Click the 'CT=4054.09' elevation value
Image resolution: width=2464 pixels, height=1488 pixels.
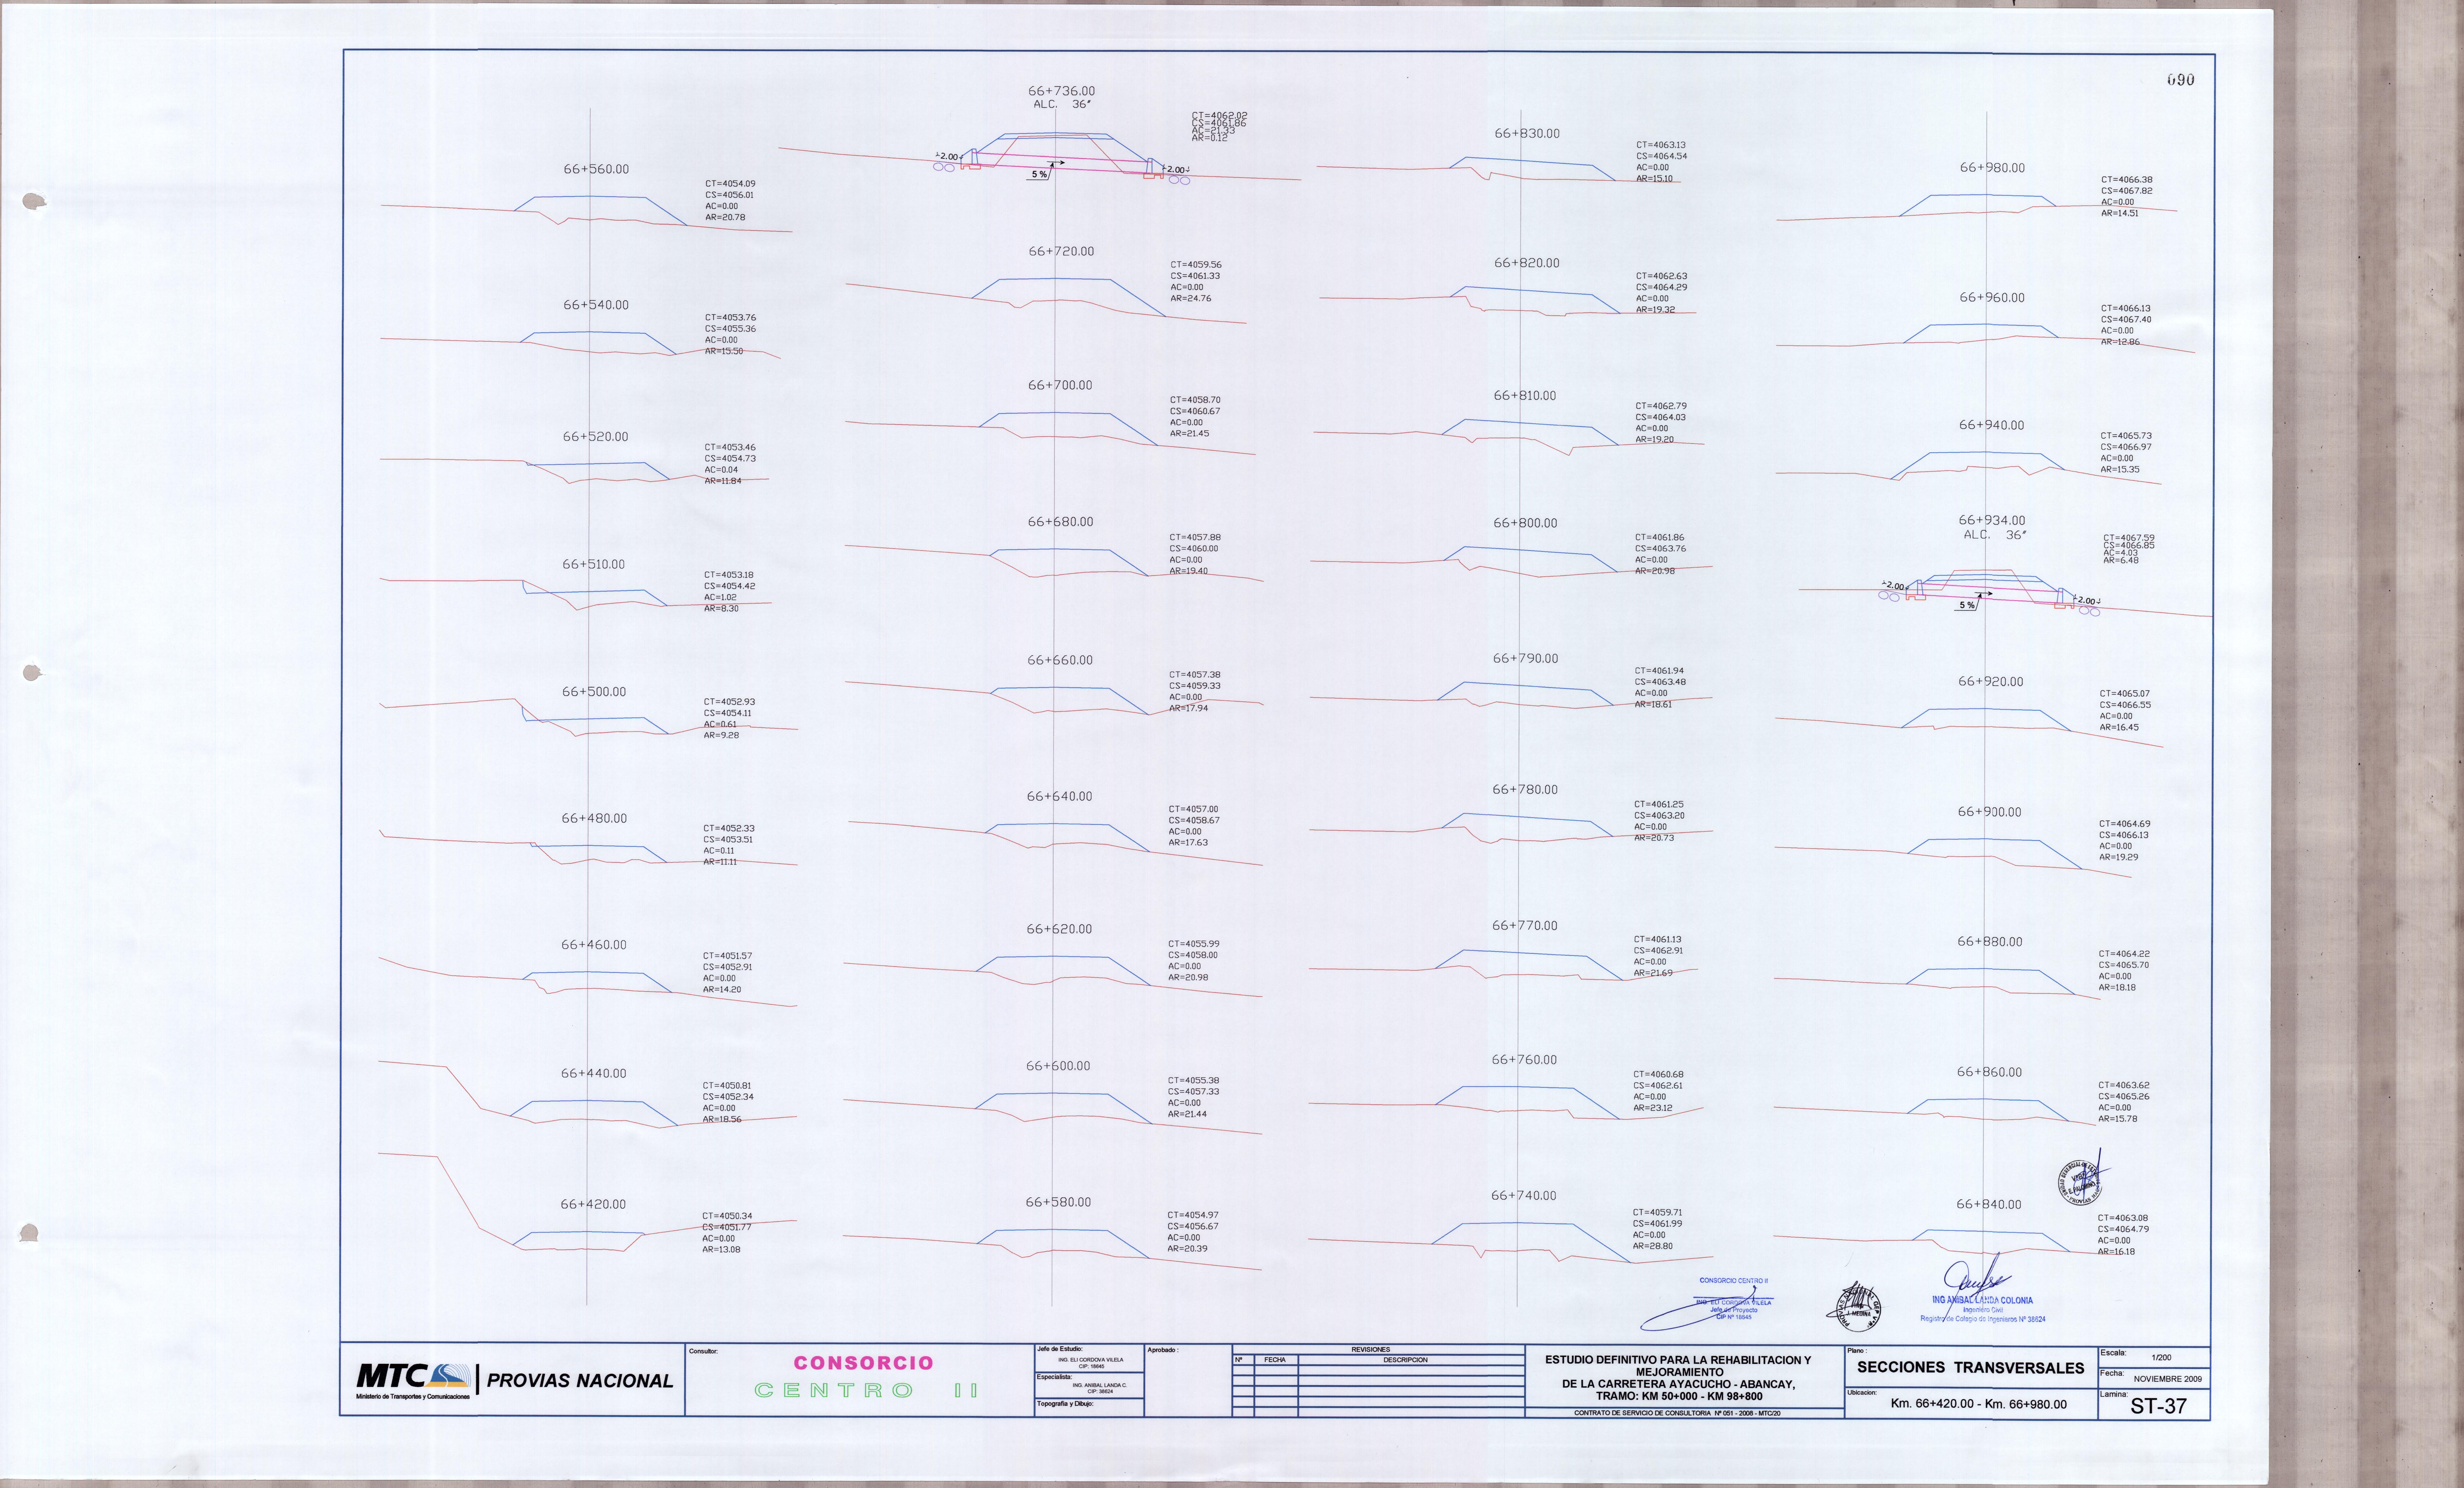730,184
